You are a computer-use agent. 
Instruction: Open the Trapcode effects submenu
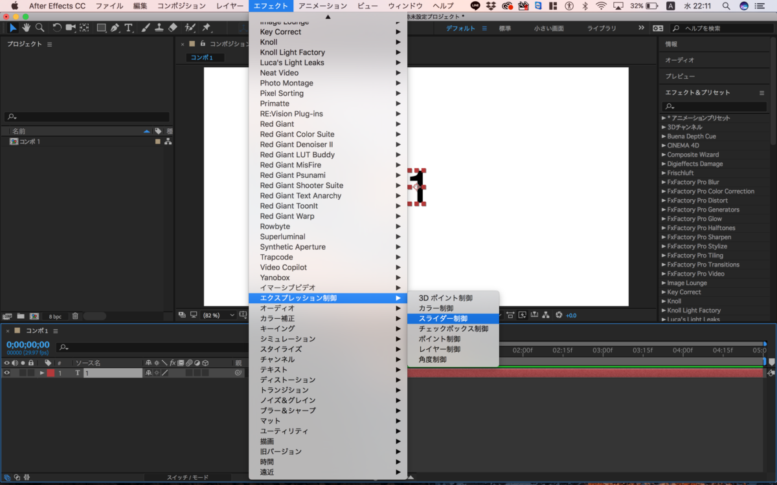328,257
